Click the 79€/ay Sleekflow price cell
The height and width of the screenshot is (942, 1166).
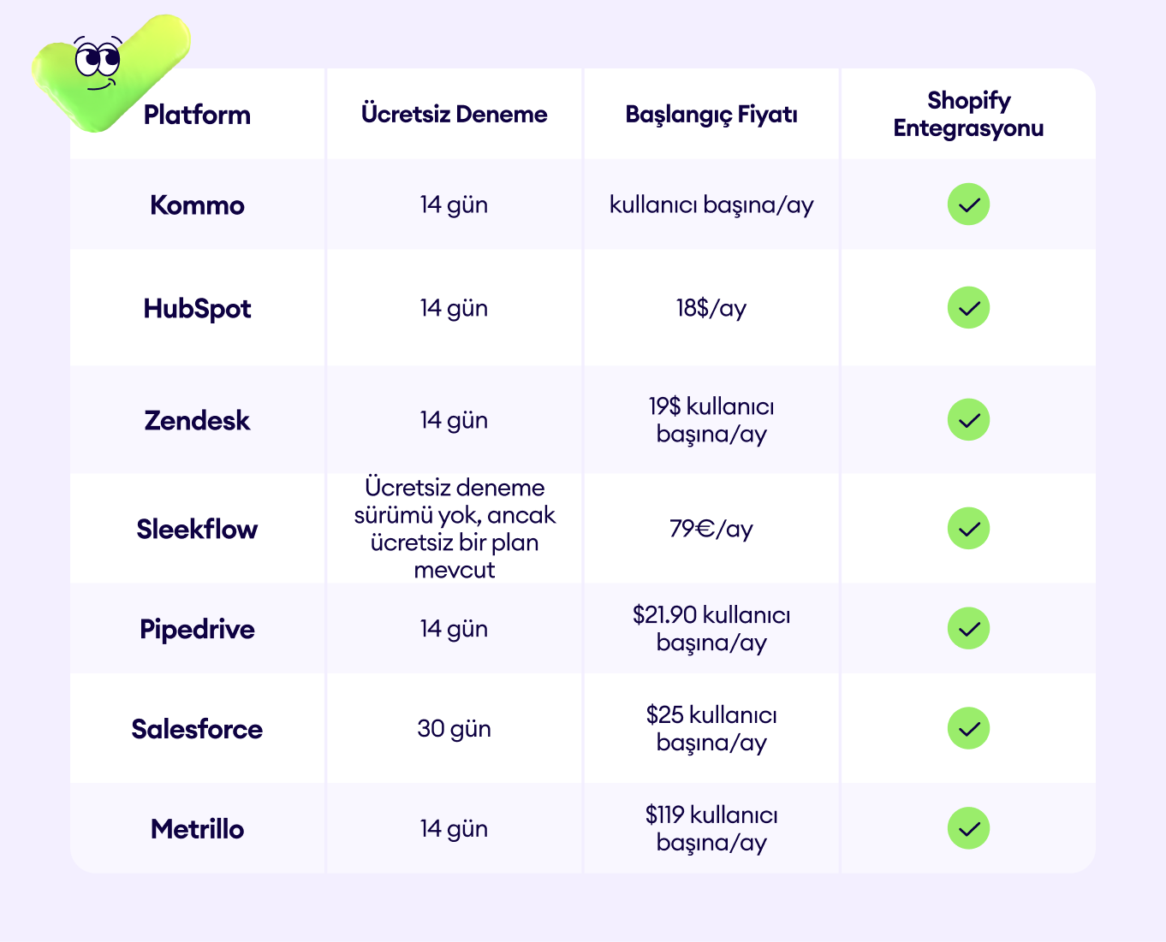tap(711, 529)
